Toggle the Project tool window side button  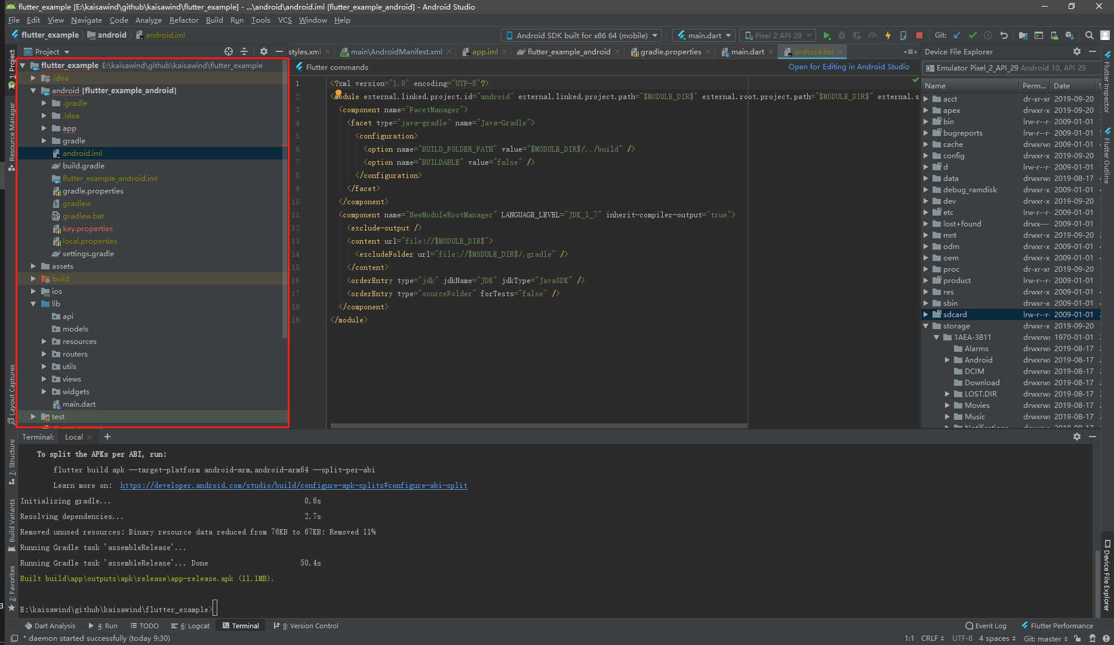11,68
